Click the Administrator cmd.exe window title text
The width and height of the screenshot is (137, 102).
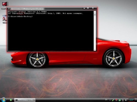click(27, 9)
